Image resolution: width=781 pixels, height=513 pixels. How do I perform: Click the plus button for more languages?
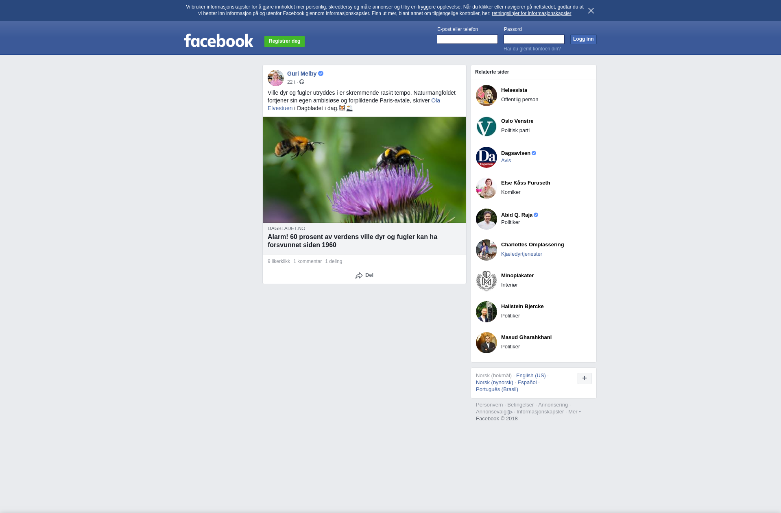coord(585,378)
